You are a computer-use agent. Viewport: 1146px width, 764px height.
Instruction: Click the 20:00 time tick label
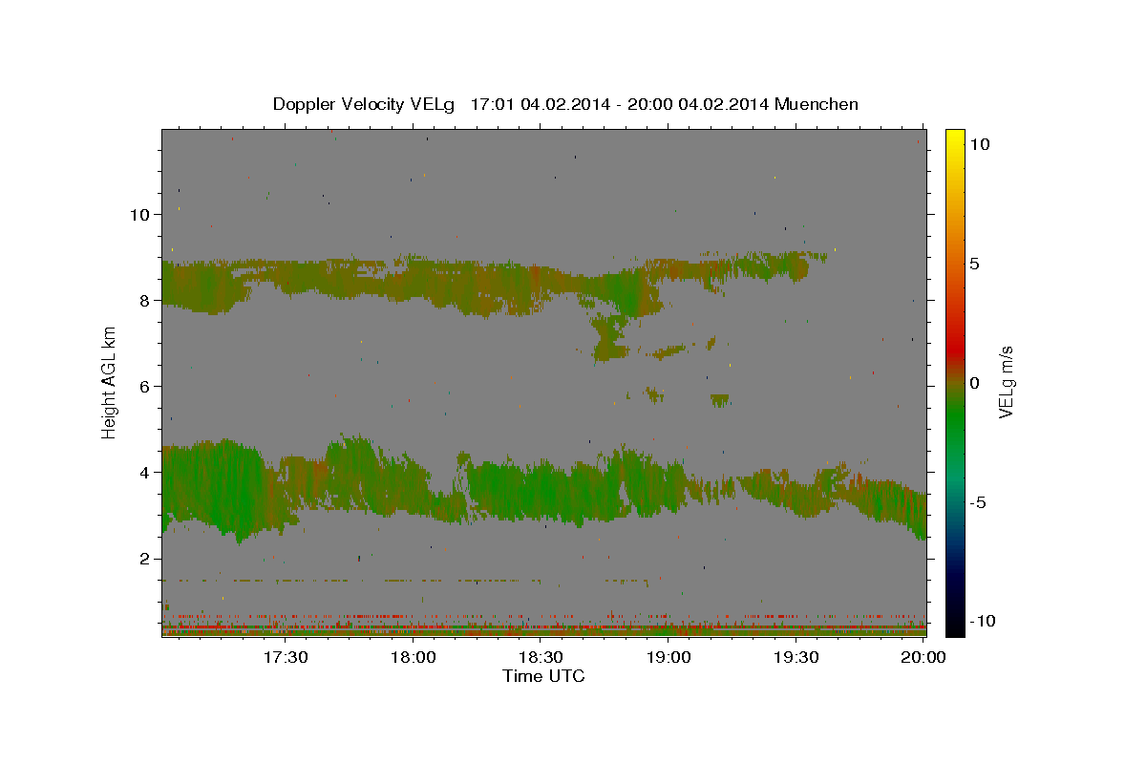(923, 658)
